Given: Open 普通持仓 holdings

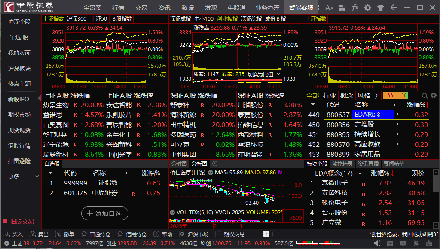Looking at the screenshot, I should point(96,234).
